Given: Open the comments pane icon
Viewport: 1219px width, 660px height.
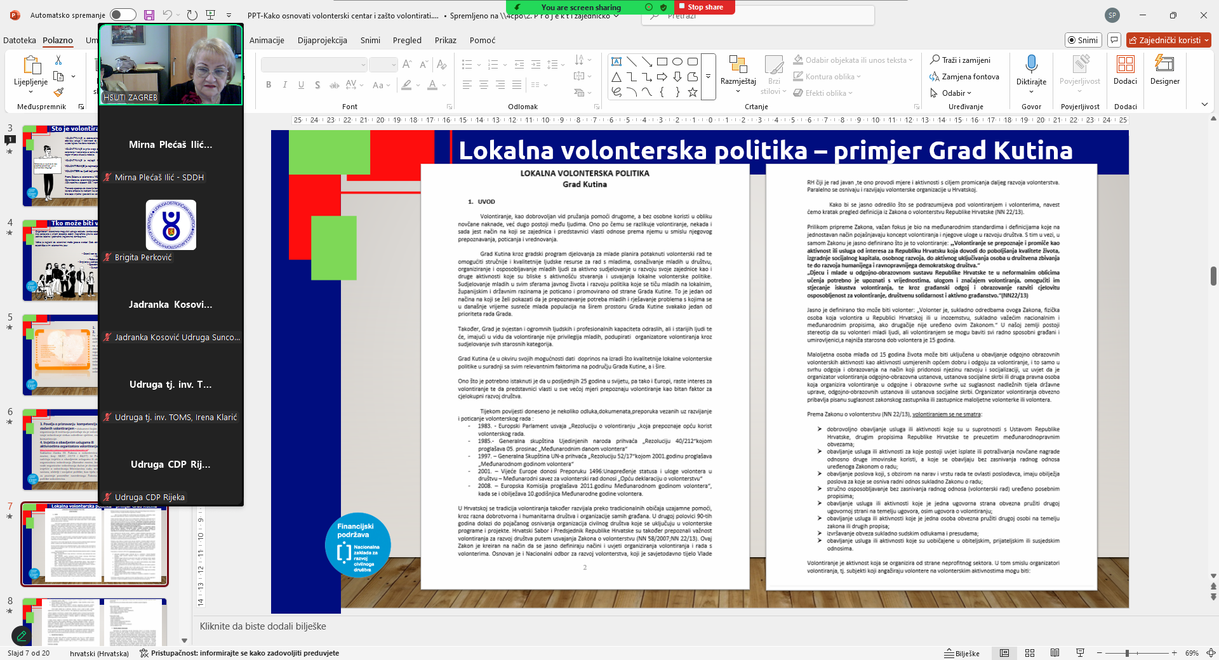Looking at the screenshot, I should click(1114, 40).
